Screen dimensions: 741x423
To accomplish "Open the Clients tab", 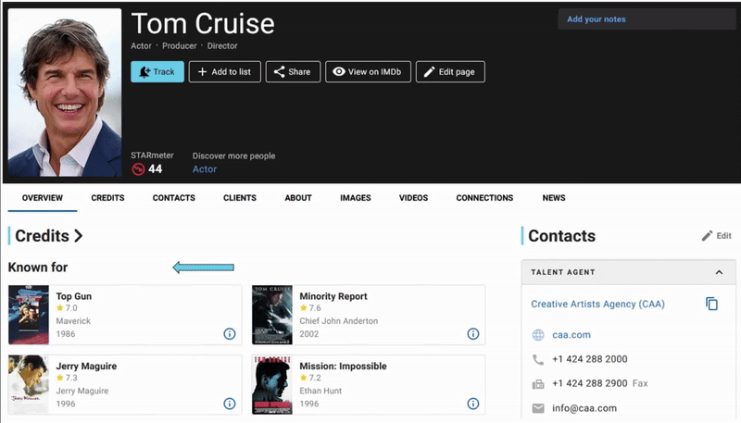I will [240, 198].
